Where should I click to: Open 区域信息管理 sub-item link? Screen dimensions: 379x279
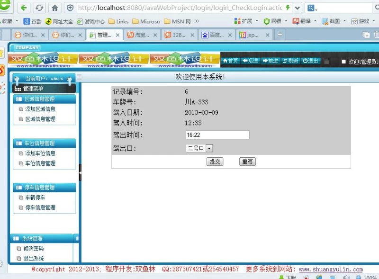point(40,119)
